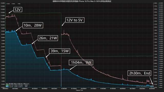Select the 01:00:00.0 time tick label
This screenshot has width=164, height=92.
click(x=64, y=89)
